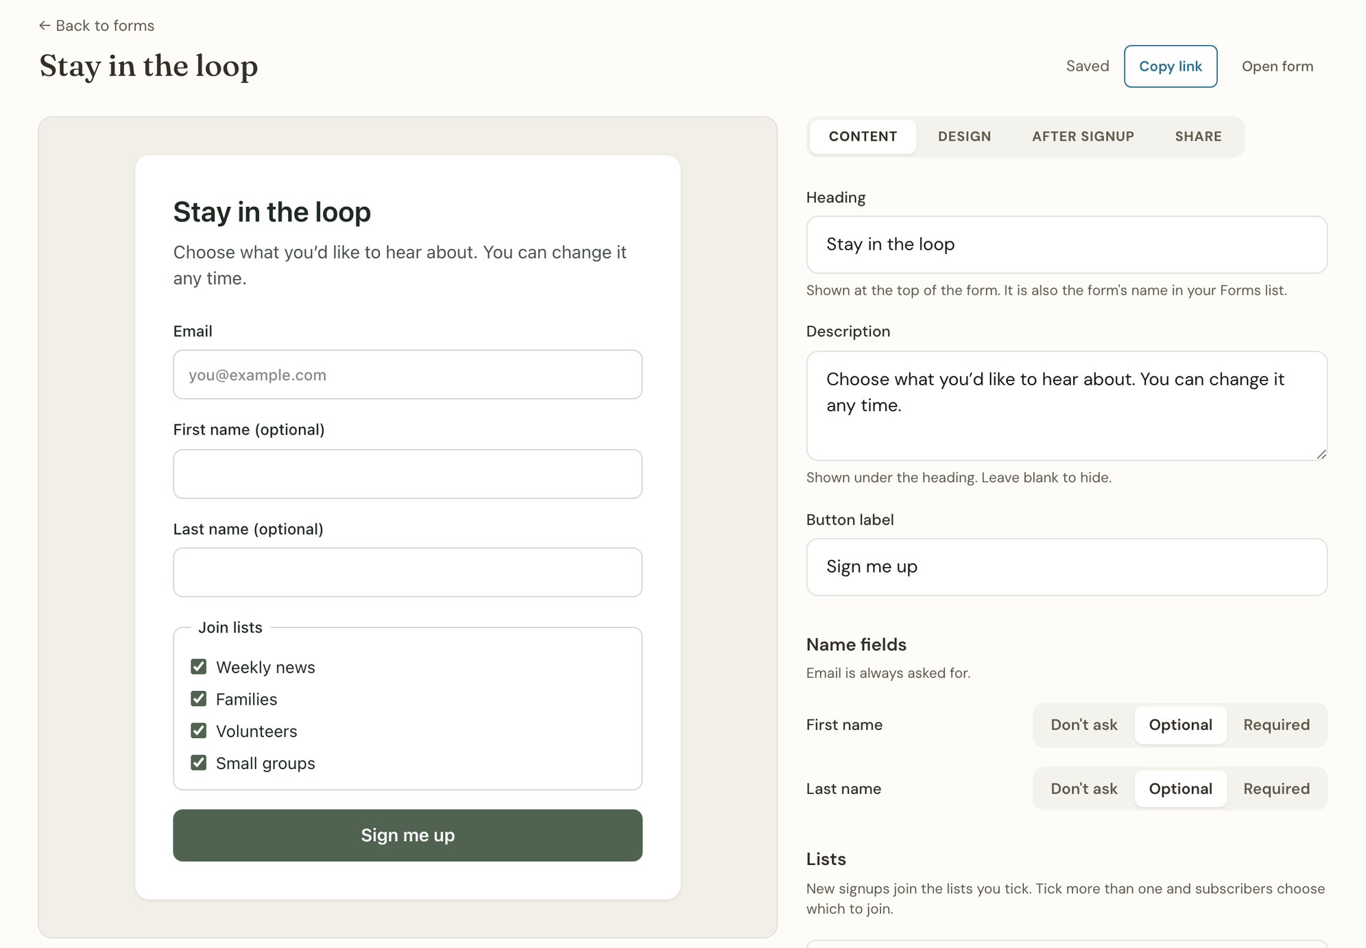Click the Sign me up button

(x=407, y=836)
